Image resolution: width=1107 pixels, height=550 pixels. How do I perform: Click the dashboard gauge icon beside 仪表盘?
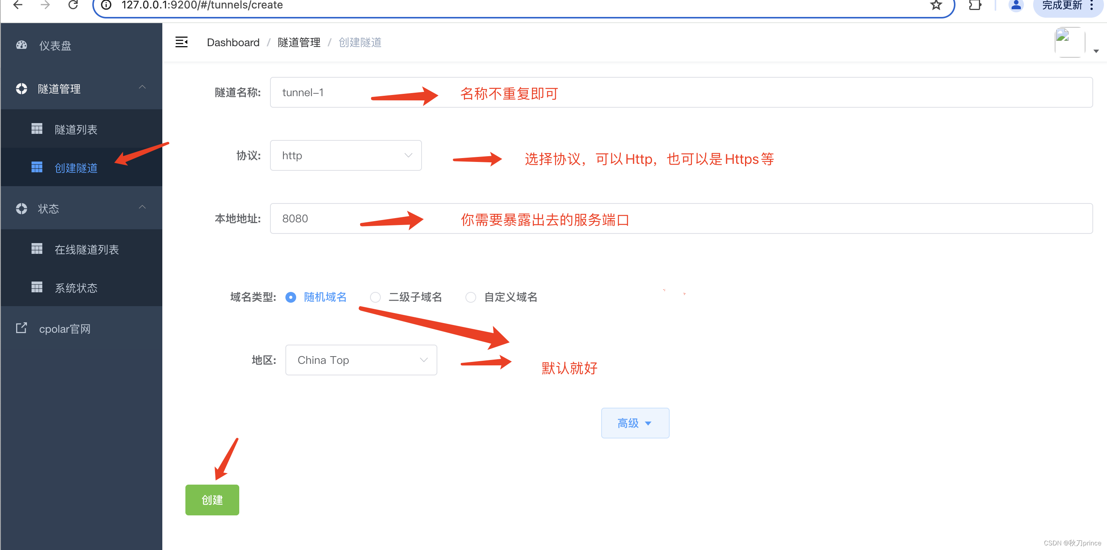click(22, 45)
